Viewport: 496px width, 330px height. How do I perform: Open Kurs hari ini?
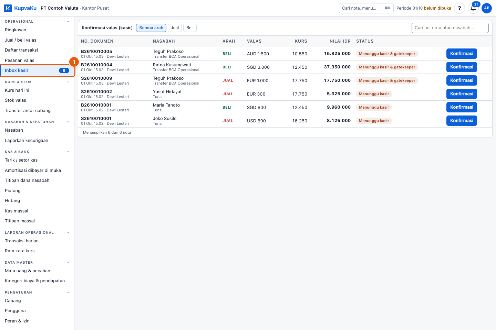tap(37, 90)
